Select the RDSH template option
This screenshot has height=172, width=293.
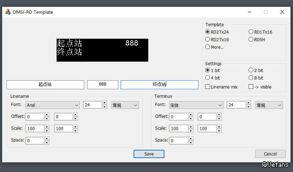click(x=251, y=40)
